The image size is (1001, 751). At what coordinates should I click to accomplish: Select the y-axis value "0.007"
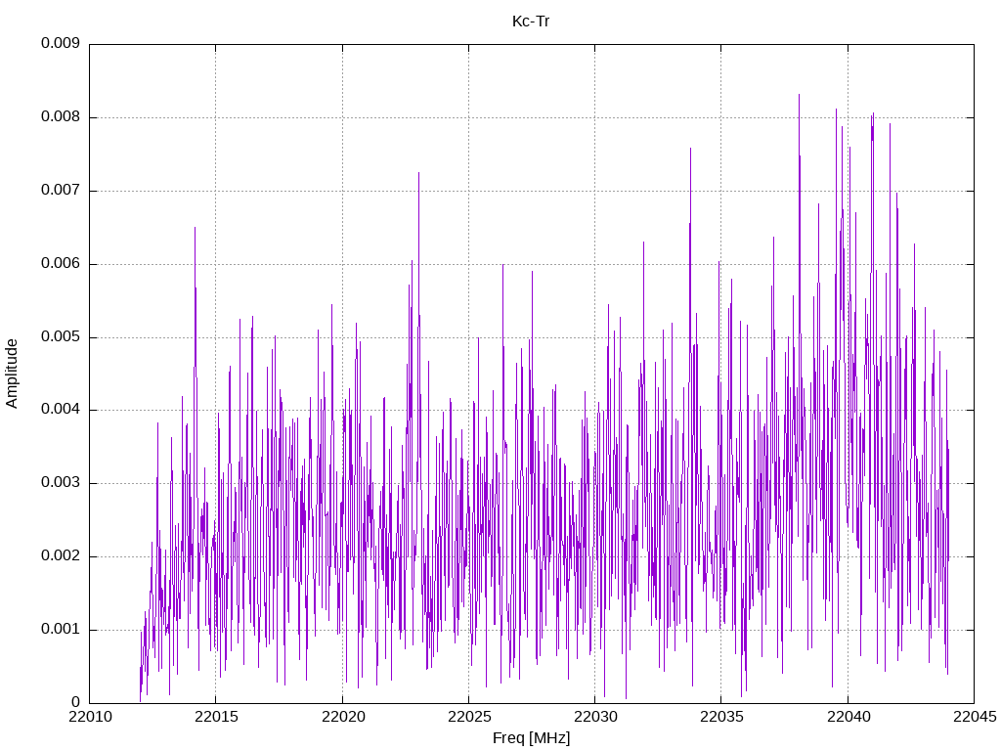(x=61, y=191)
